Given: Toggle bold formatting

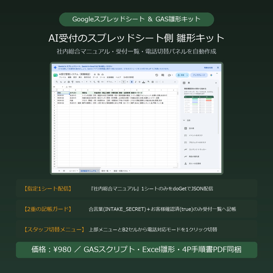Looking at the screenshot, I should [x=132, y=82].
